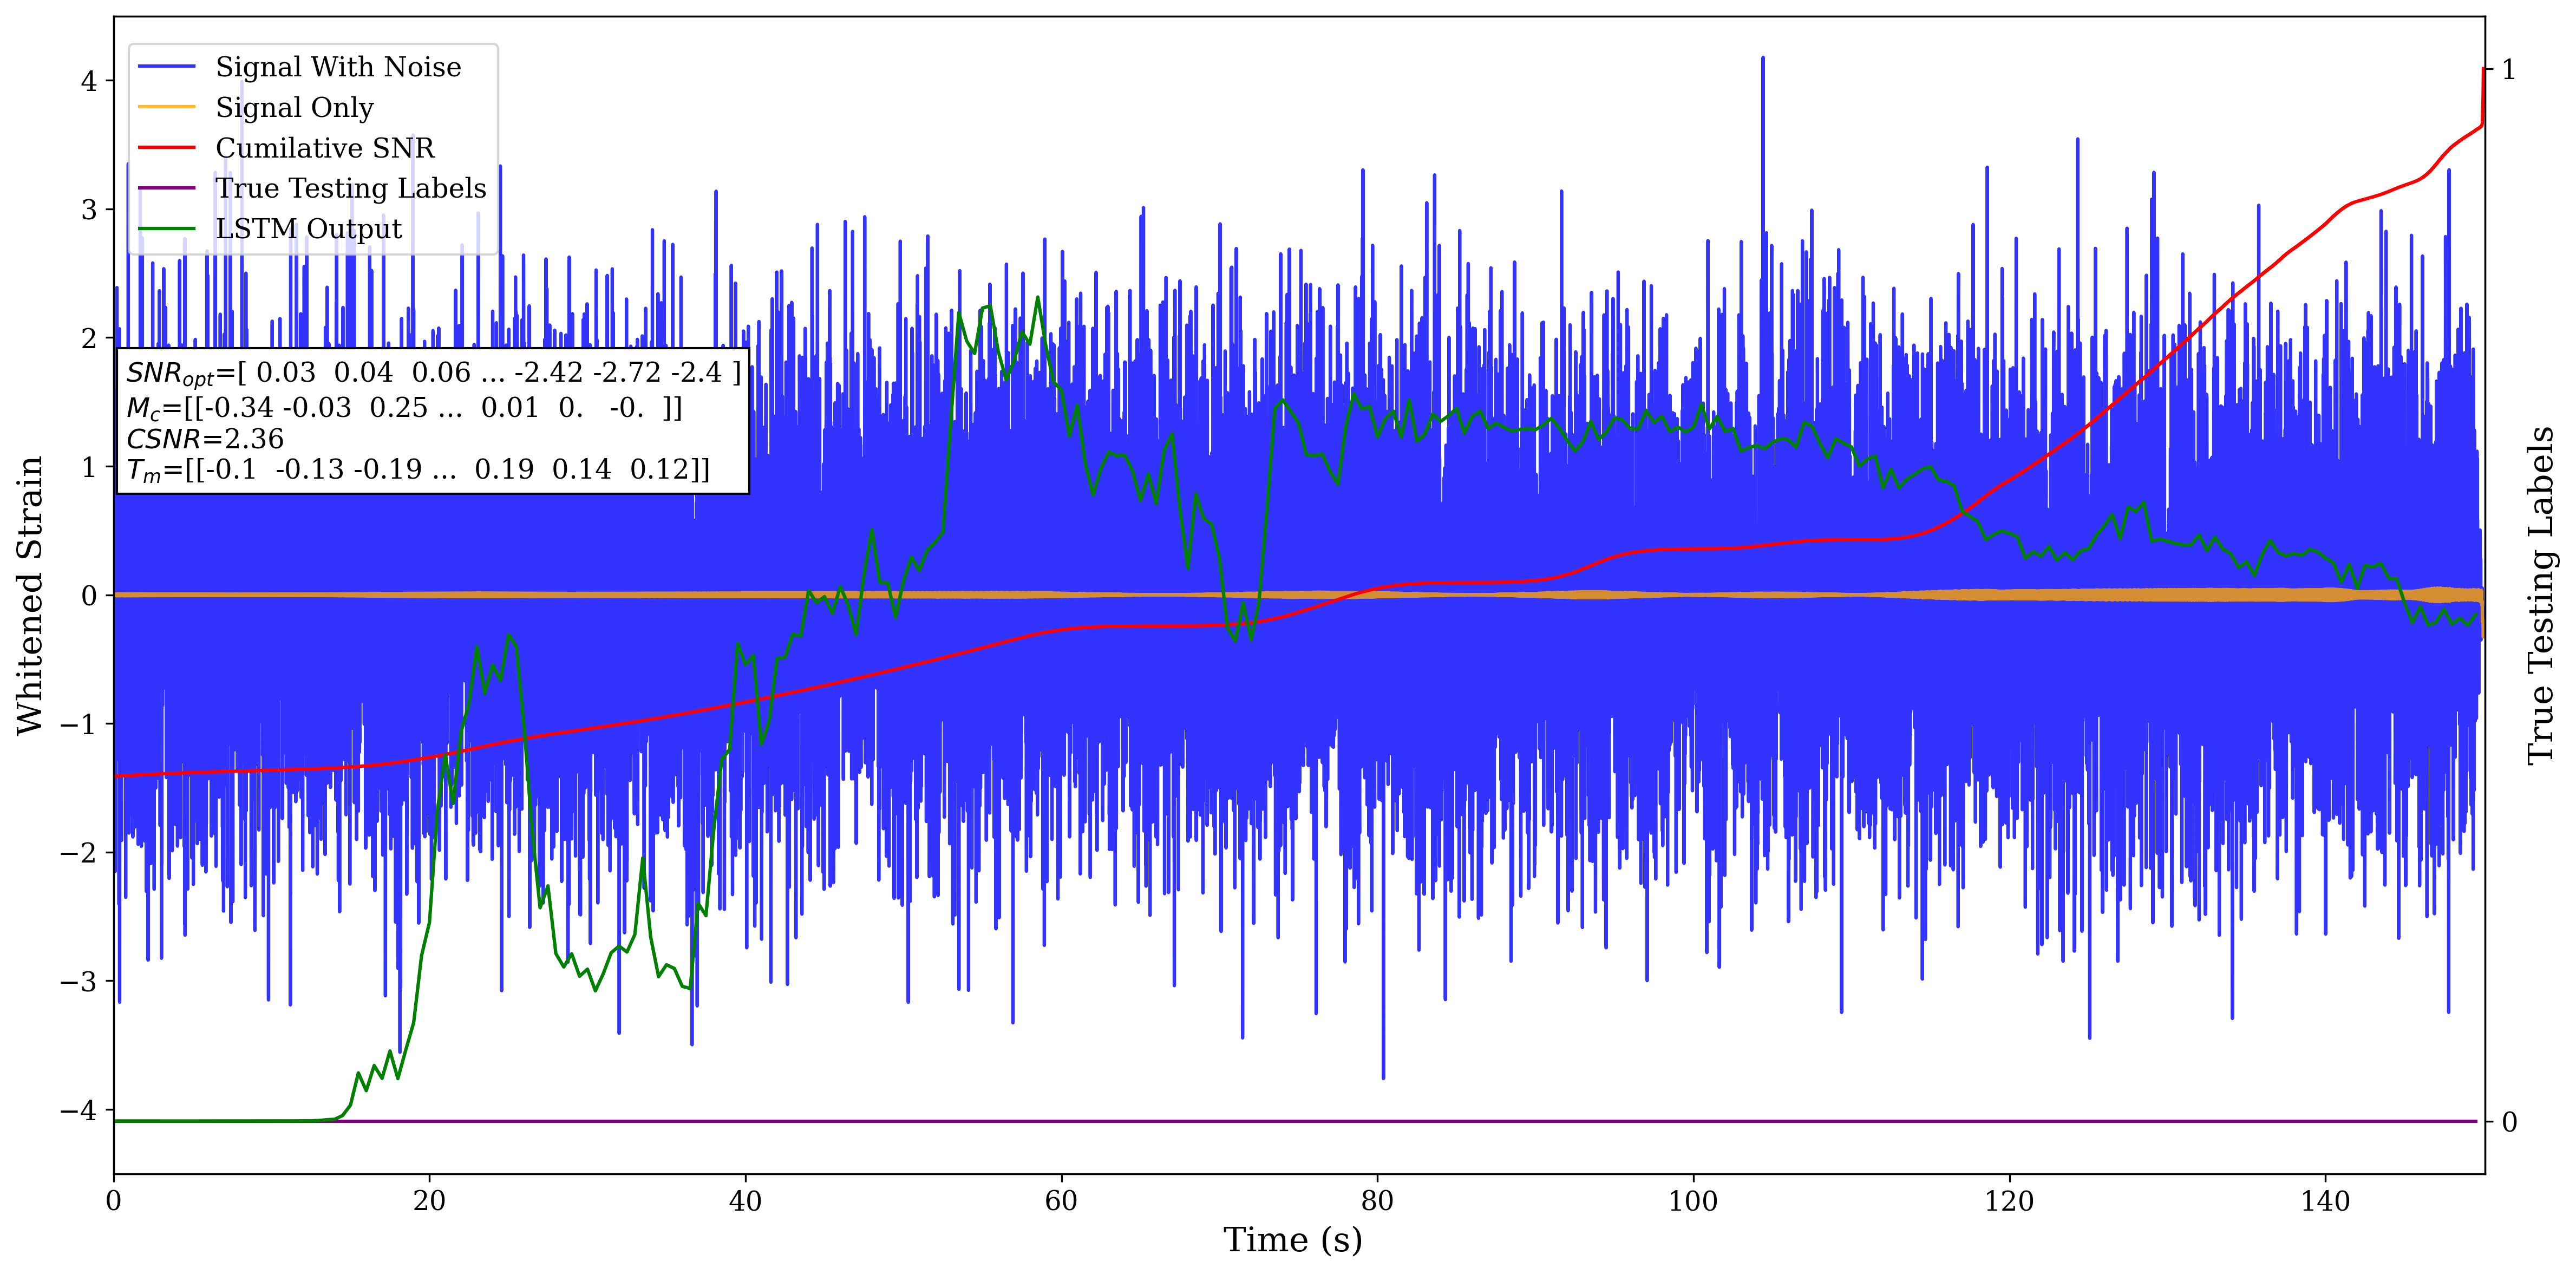The width and height of the screenshot is (2576, 1274).
Task: Click the blue legend line swatch
Action: pos(166,67)
